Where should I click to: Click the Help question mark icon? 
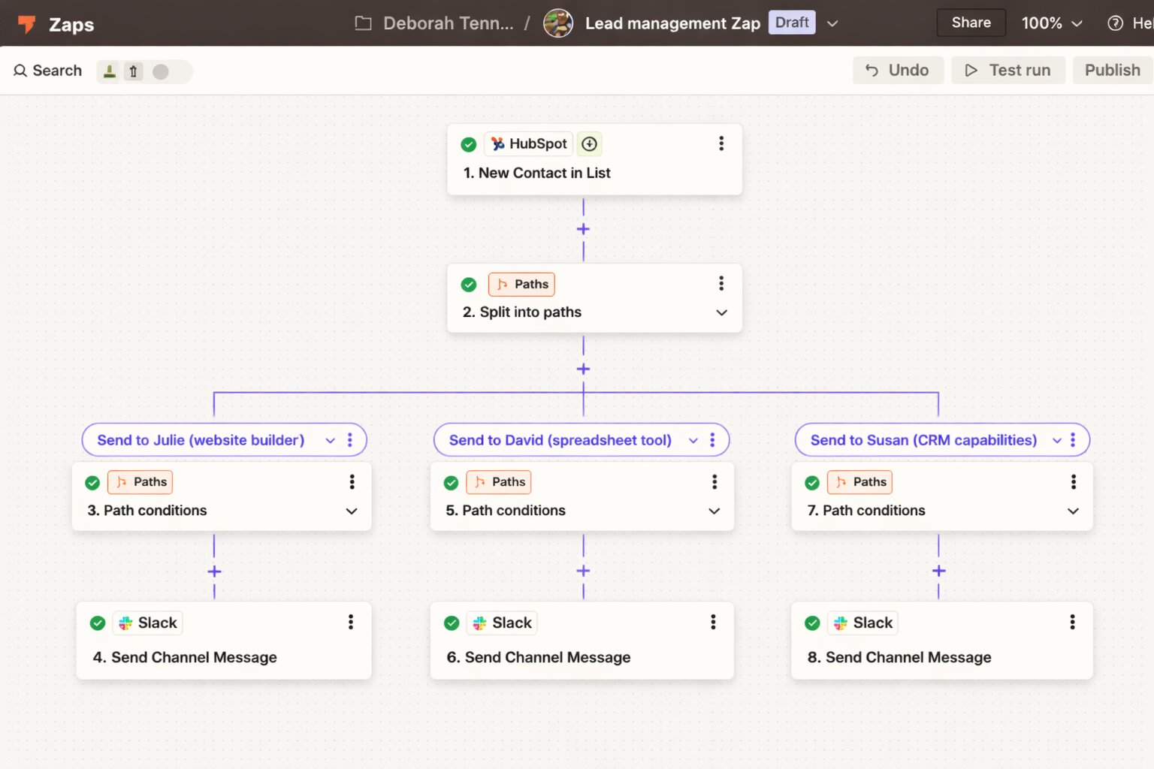click(x=1115, y=23)
